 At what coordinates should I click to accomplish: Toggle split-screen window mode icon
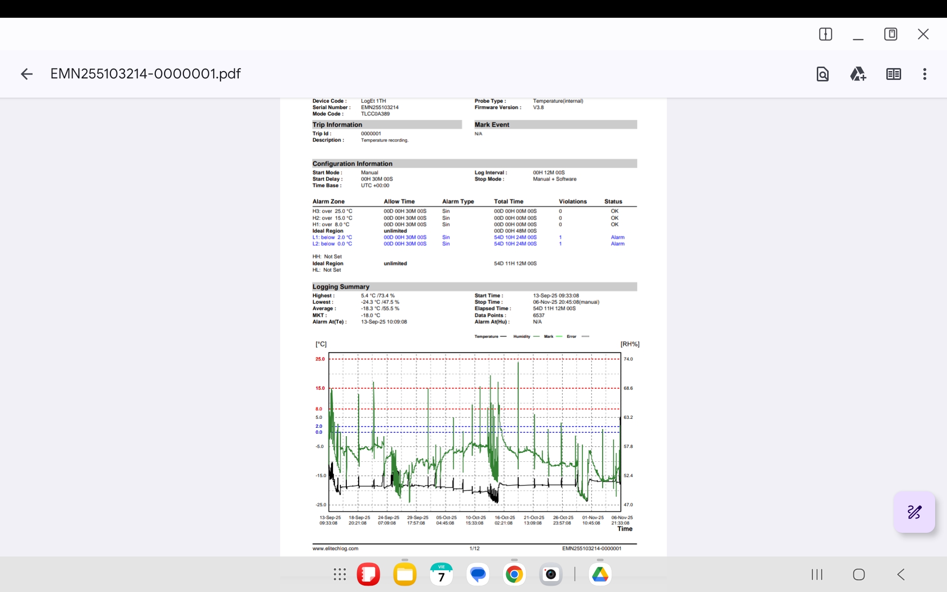point(825,34)
